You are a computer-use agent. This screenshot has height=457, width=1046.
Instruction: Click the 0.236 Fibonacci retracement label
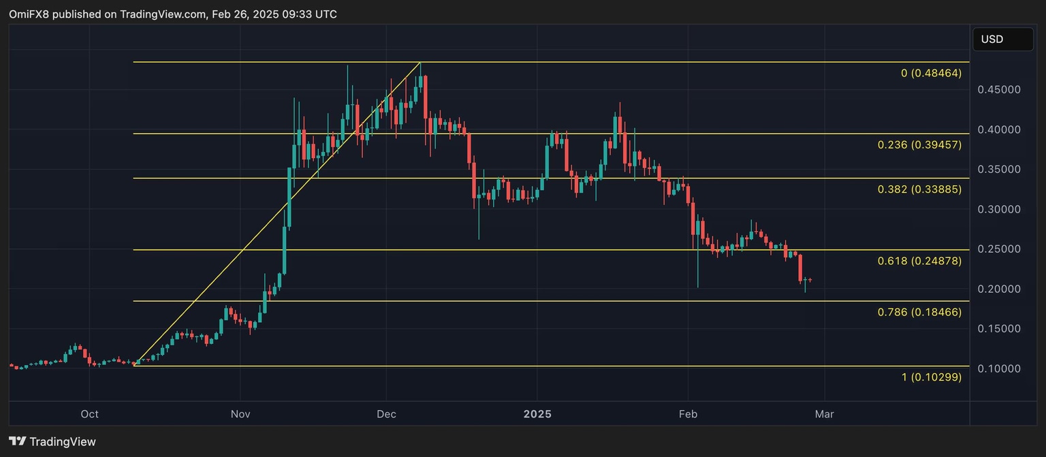click(x=921, y=145)
